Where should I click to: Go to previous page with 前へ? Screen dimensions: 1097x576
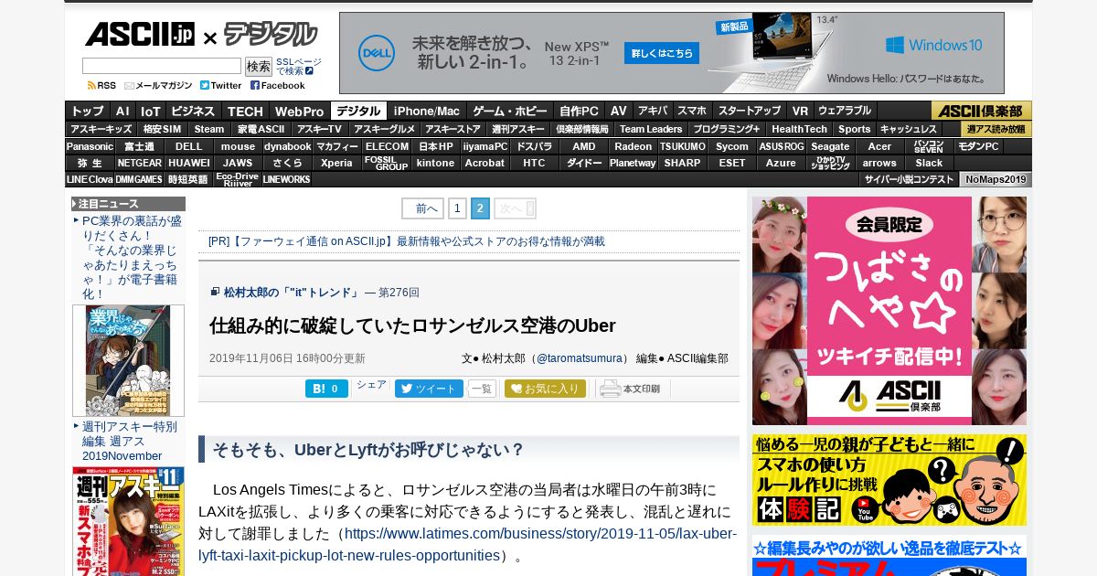pos(422,208)
